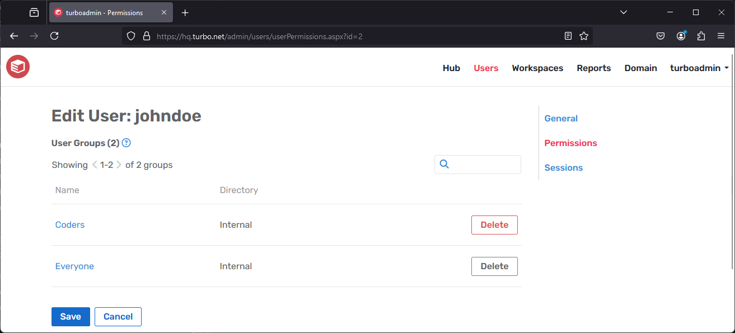Click the back navigation arrow
The height and width of the screenshot is (333, 735).
tap(13, 35)
